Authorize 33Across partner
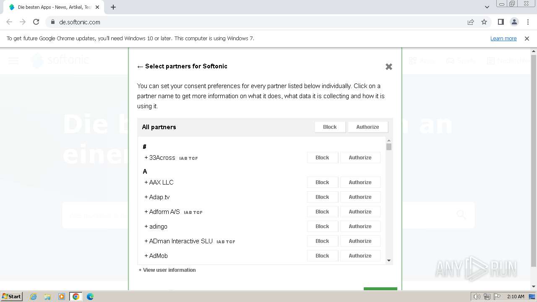 360,158
